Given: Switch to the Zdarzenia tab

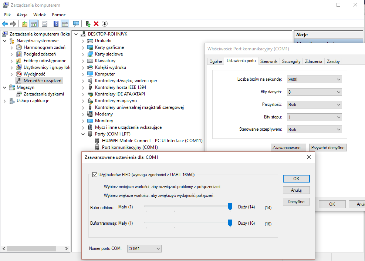Looking at the screenshot, I should click(x=314, y=61).
